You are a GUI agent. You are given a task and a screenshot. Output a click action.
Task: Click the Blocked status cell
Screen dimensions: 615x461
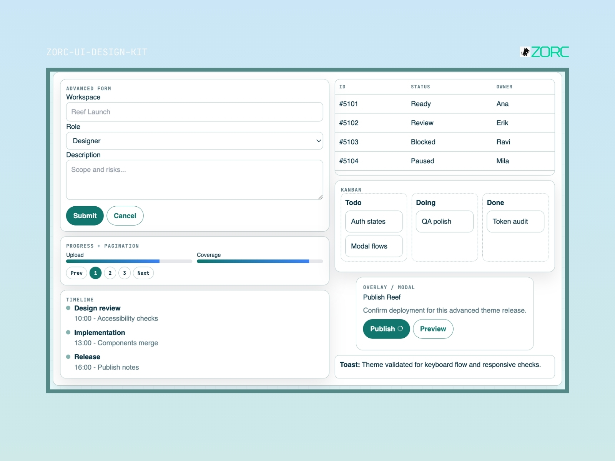423,142
